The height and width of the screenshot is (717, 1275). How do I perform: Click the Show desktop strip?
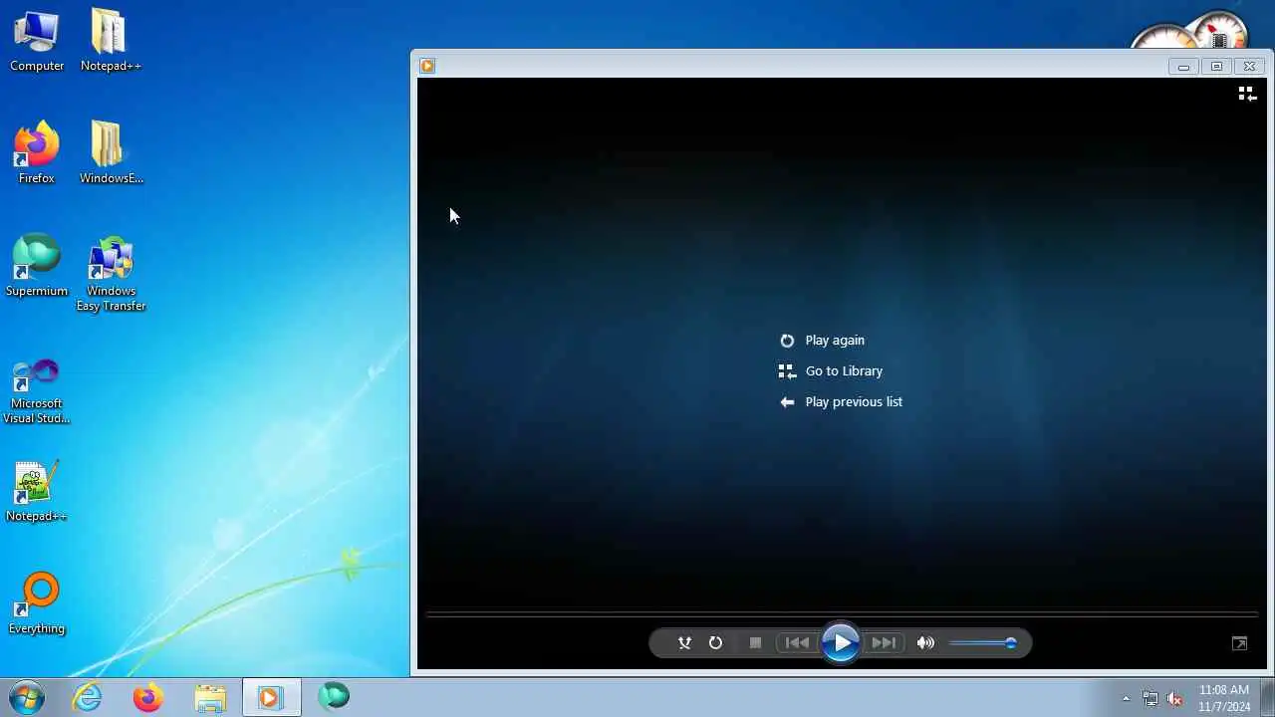click(x=1268, y=697)
